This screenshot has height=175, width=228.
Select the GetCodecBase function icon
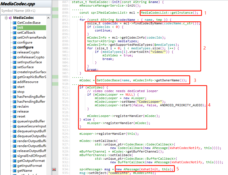15,23
